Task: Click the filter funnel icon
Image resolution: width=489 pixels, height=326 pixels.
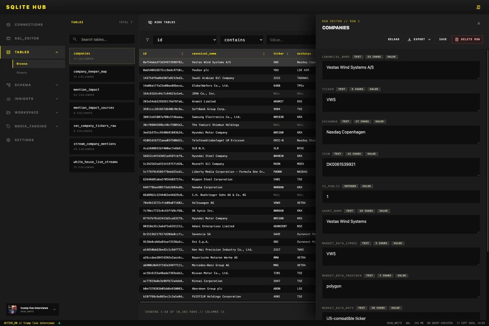Action: 148,40
